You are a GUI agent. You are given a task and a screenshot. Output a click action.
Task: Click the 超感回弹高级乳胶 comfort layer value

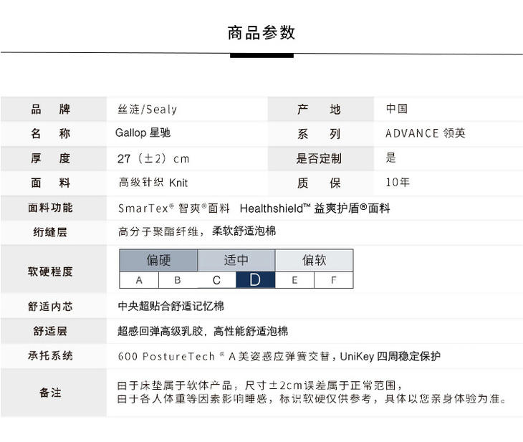[x=203, y=331]
